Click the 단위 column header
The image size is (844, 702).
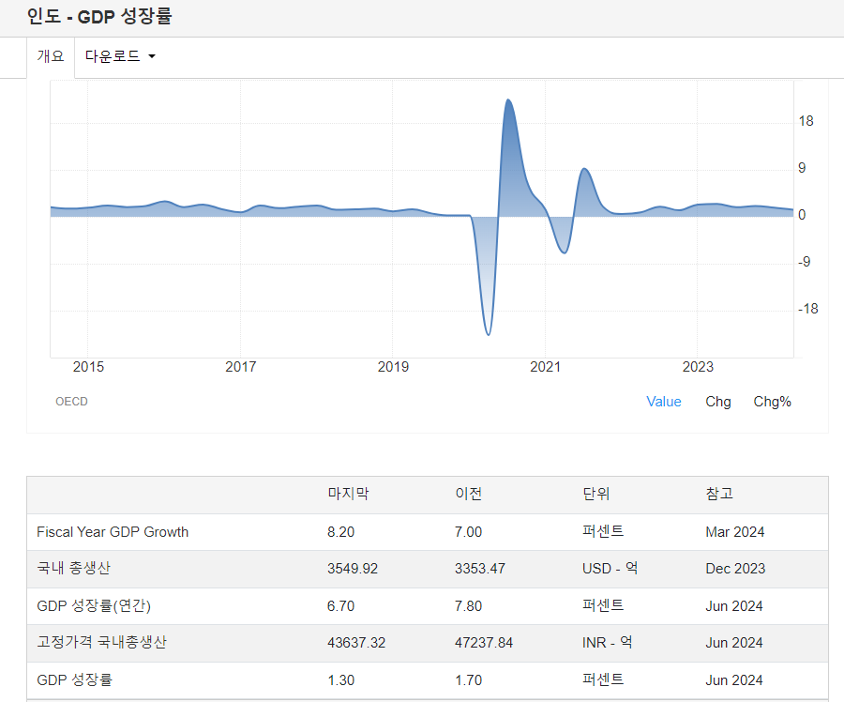[595, 494]
